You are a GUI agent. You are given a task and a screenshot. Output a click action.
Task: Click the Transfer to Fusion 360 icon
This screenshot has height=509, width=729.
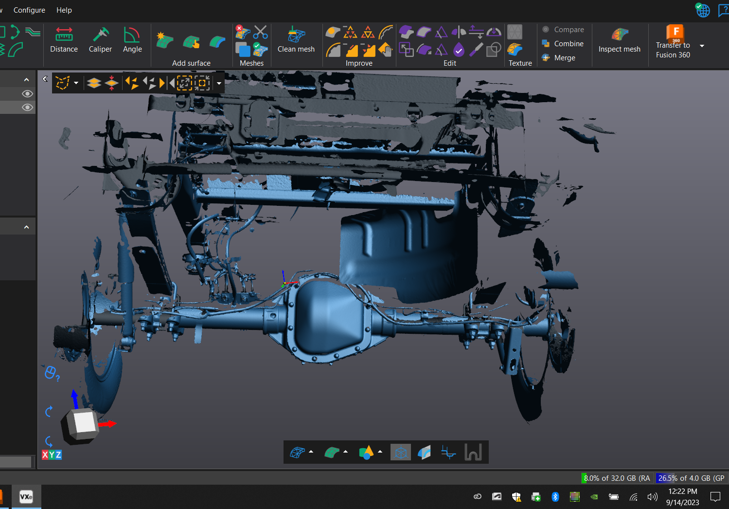pyautogui.click(x=675, y=34)
